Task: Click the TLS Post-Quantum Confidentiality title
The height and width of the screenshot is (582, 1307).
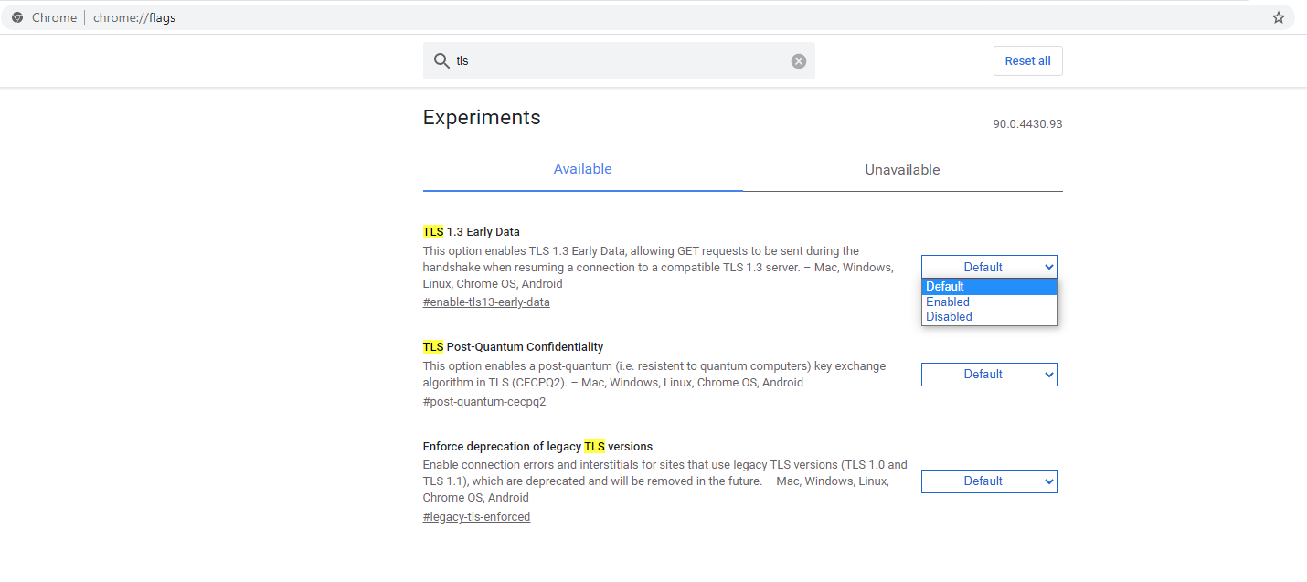Action: (x=513, y=347)
